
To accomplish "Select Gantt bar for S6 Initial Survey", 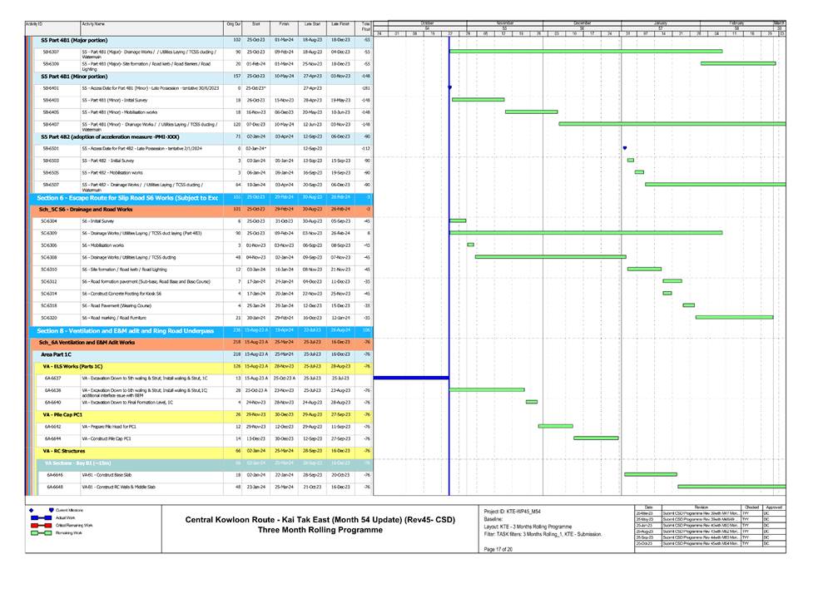I will tap(458, 221).
